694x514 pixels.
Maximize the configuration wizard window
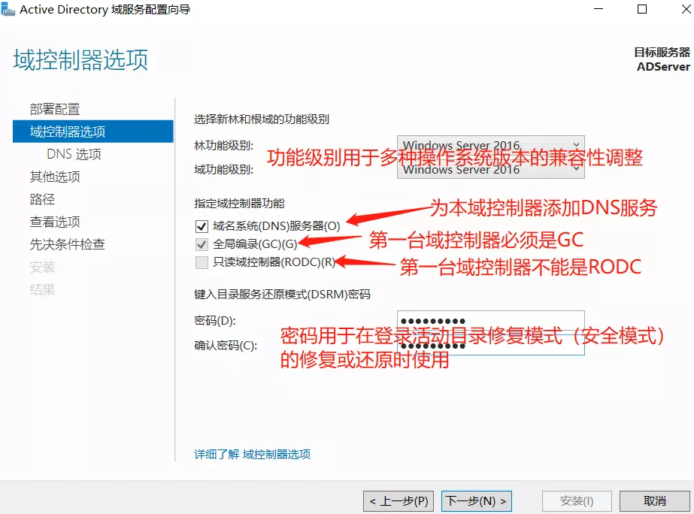tap(641, 10)
